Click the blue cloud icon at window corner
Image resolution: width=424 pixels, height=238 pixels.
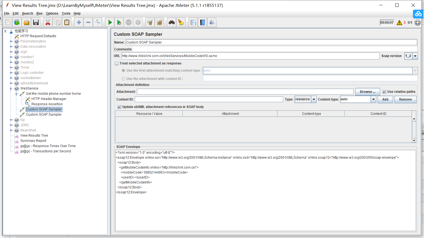click(418, 14)
